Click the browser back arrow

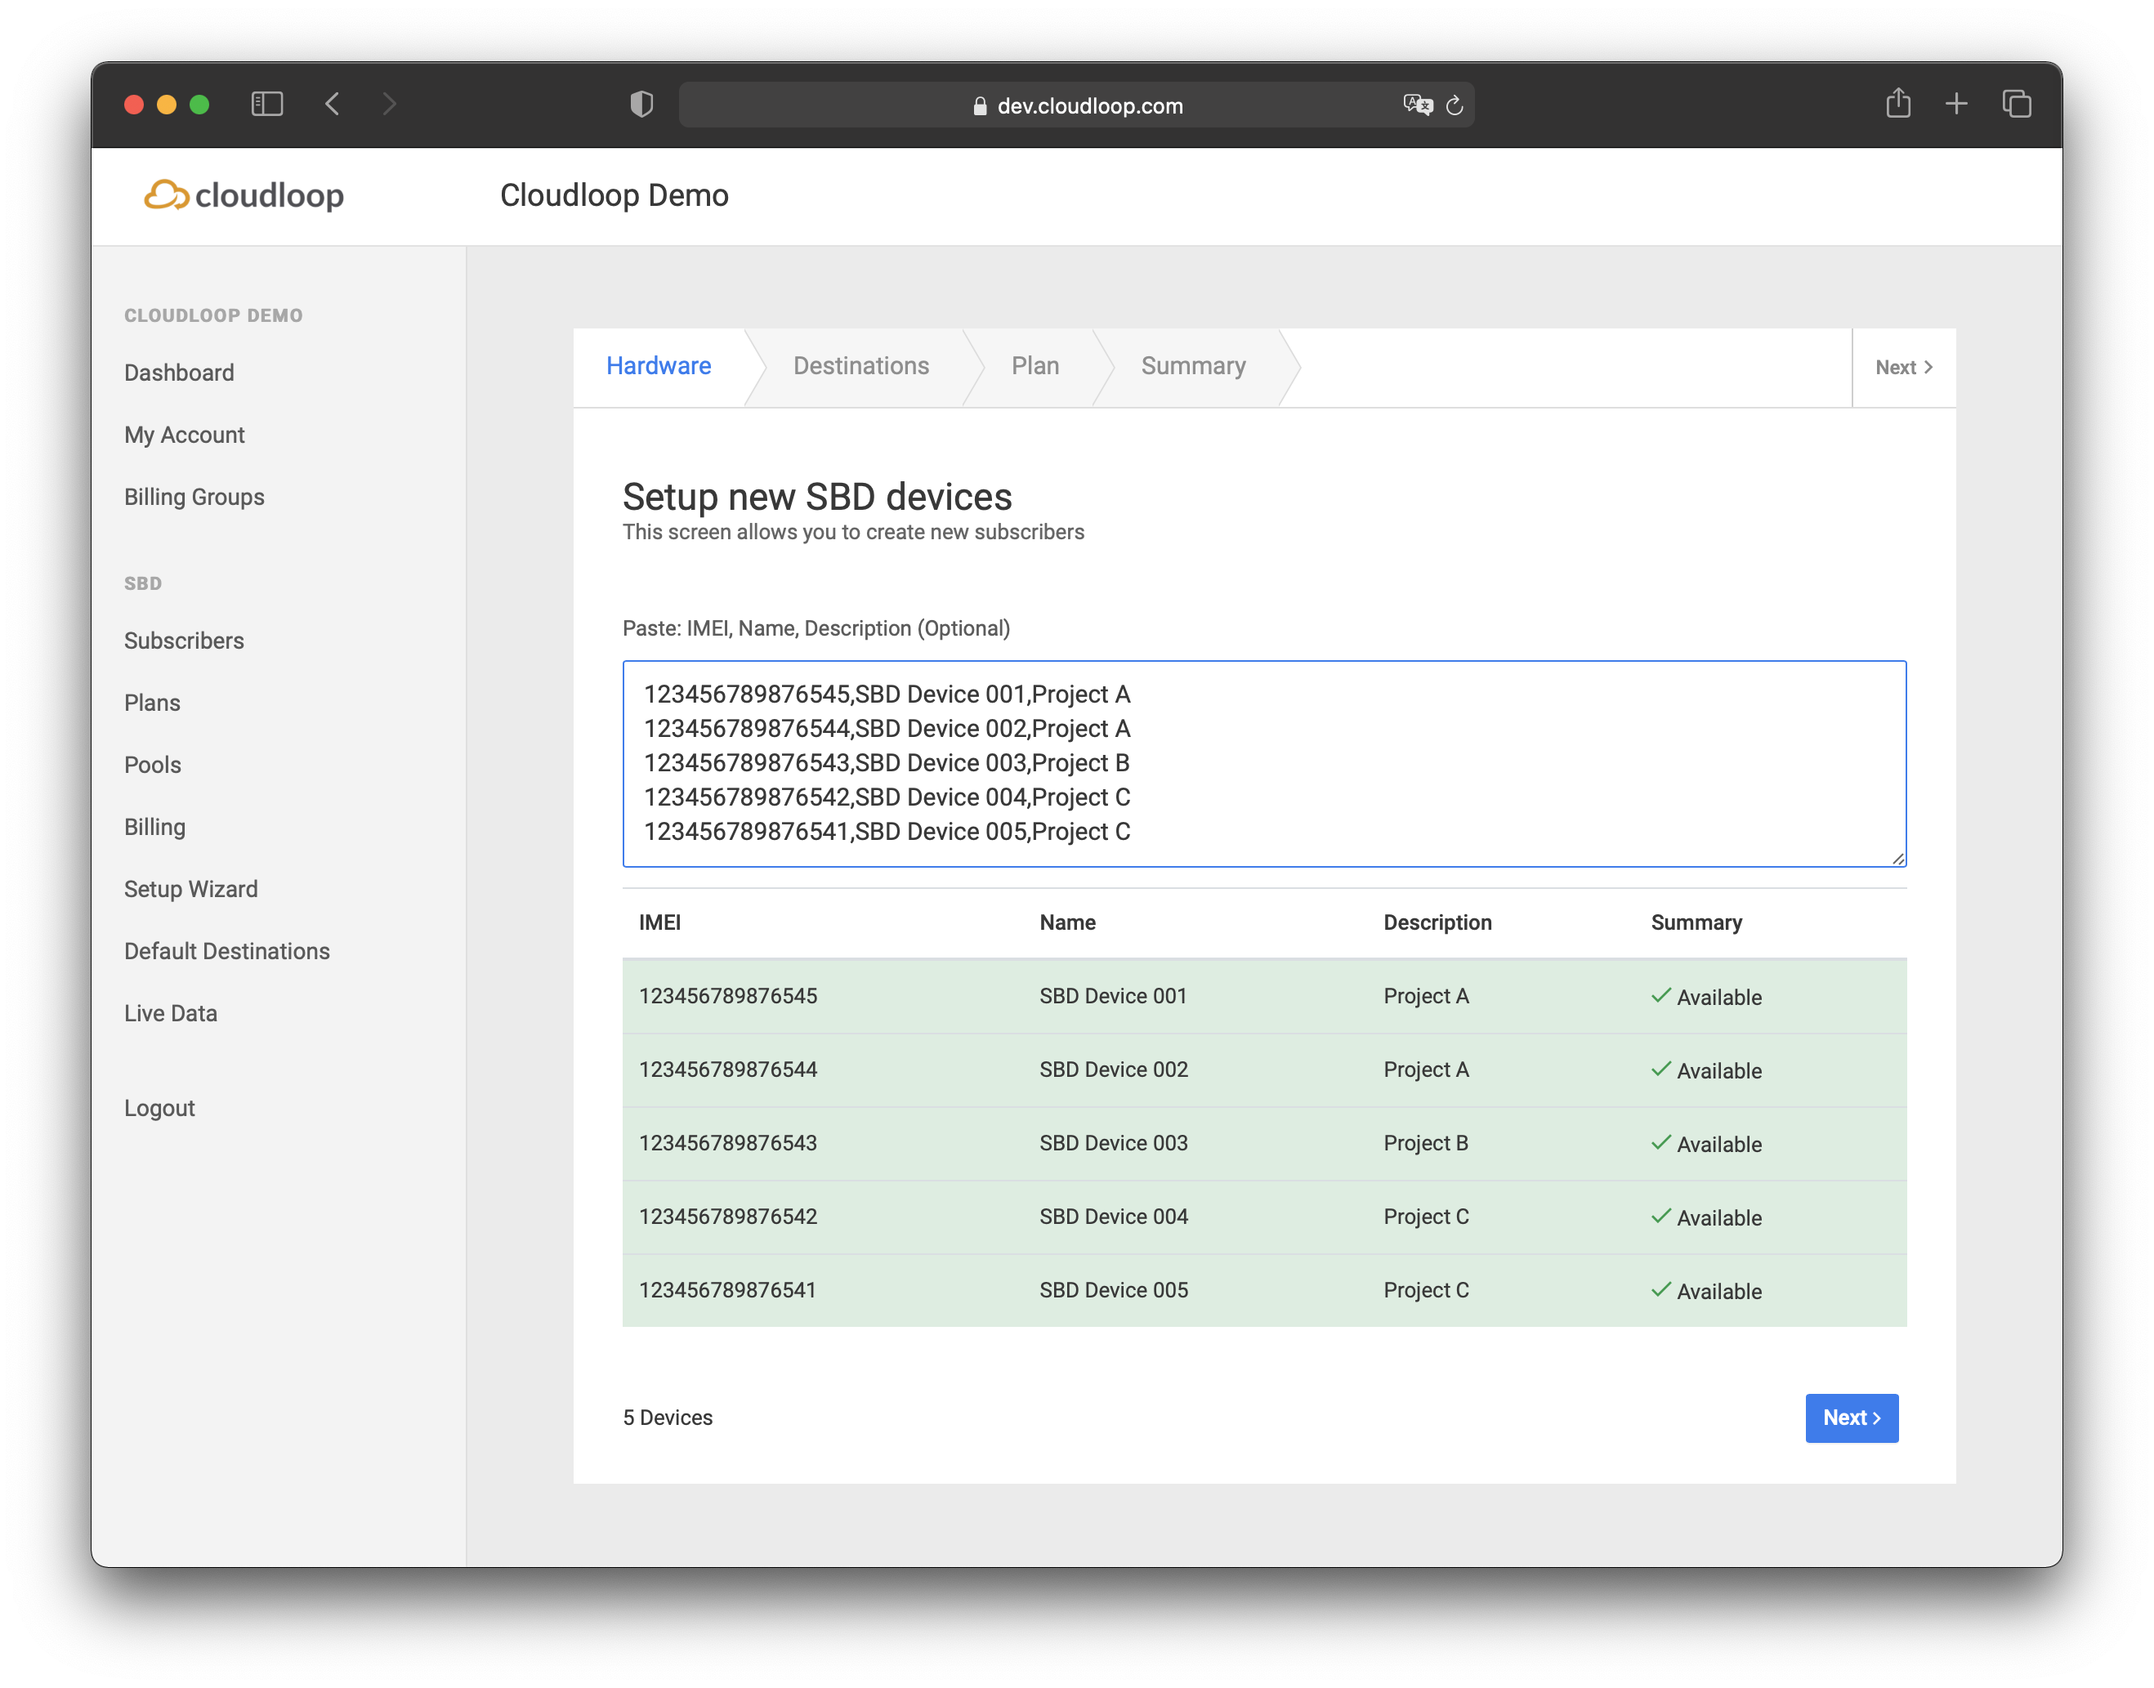coord(333,104)
